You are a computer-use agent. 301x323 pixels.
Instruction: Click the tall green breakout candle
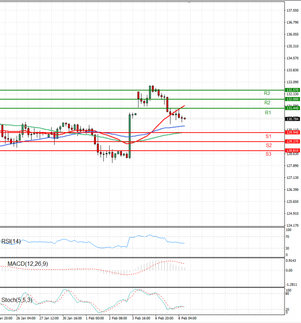click(129, 136)
